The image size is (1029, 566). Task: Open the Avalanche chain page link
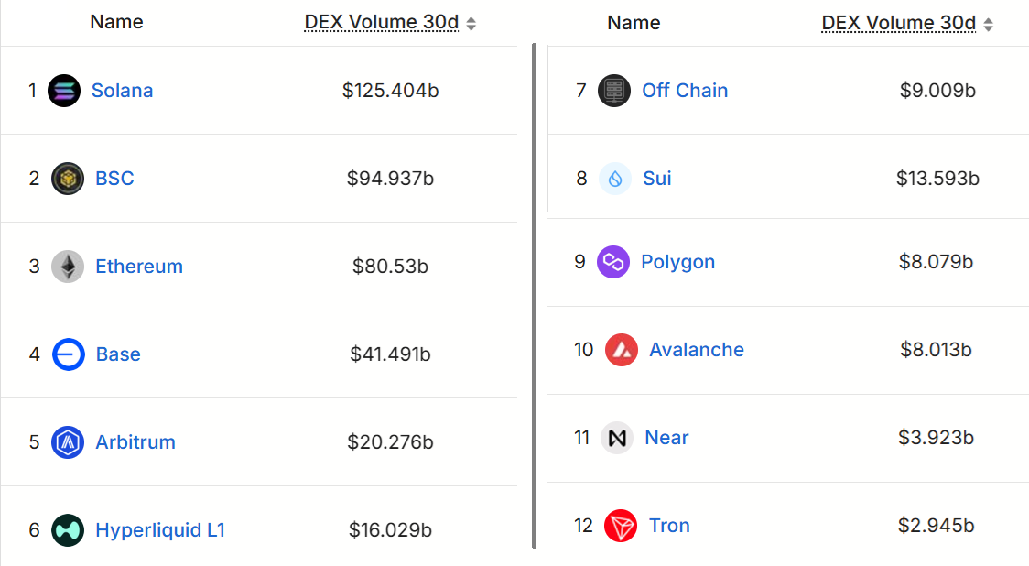696,349
